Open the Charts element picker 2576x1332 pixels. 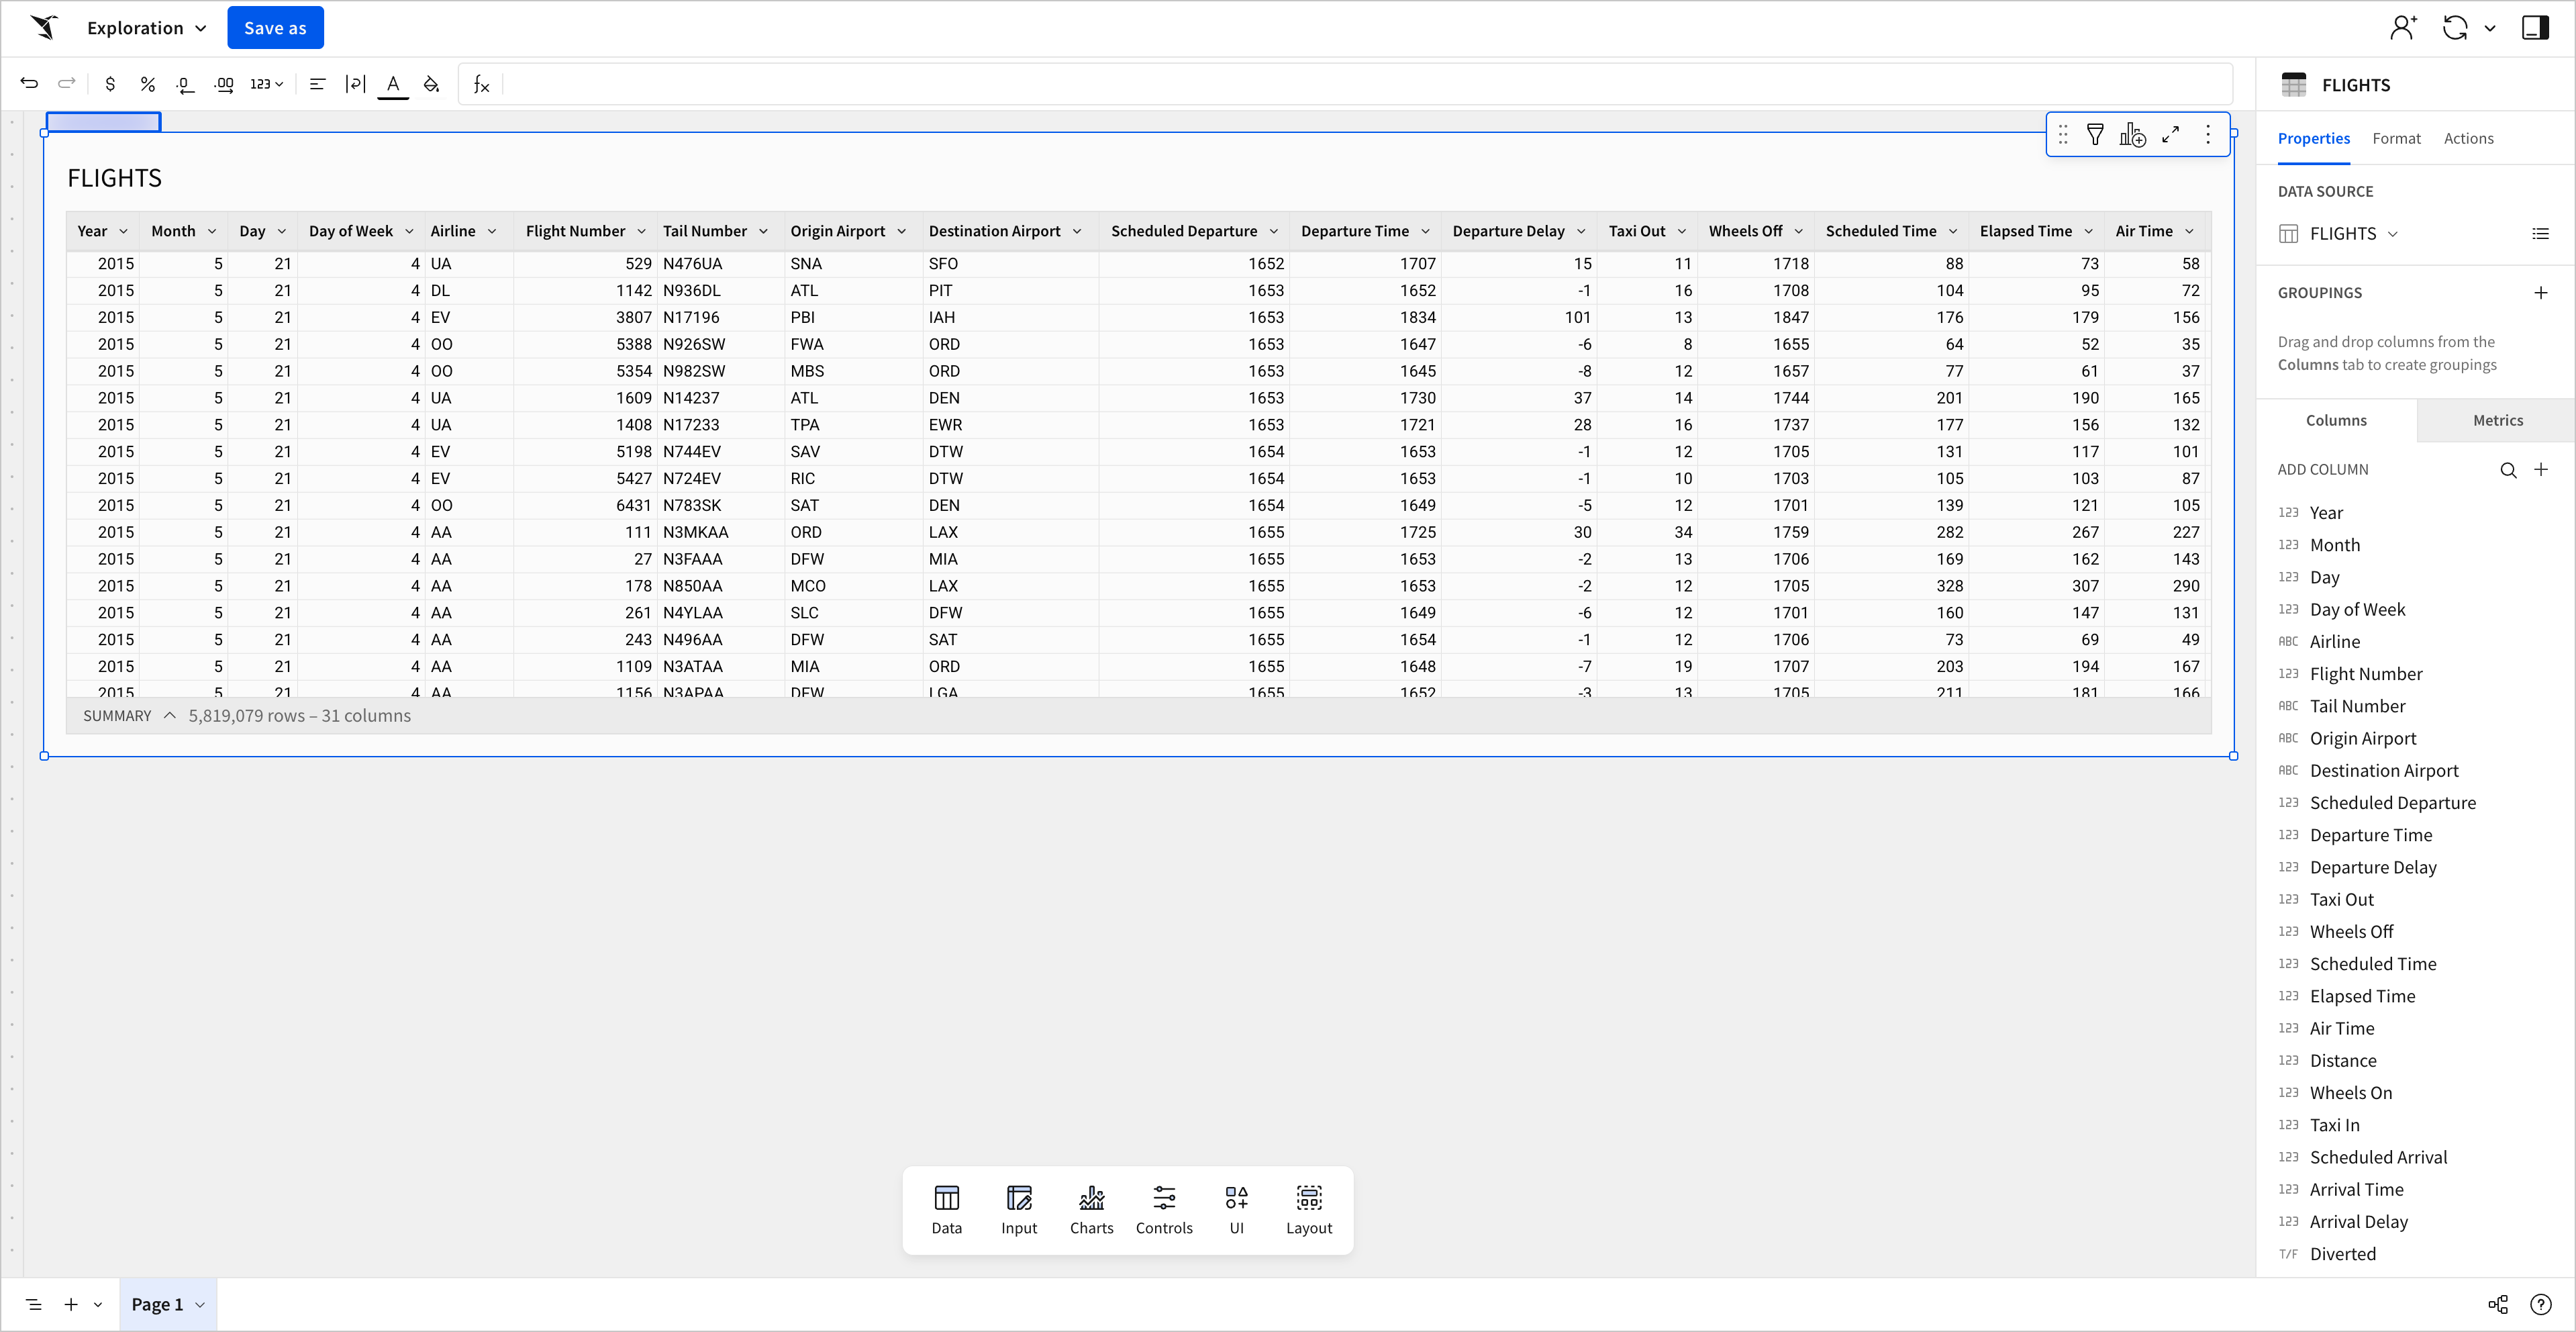tap(1091, 1209)
